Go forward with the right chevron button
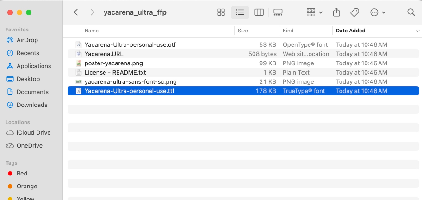The image size is (422, 200). (x=93, y=12)
